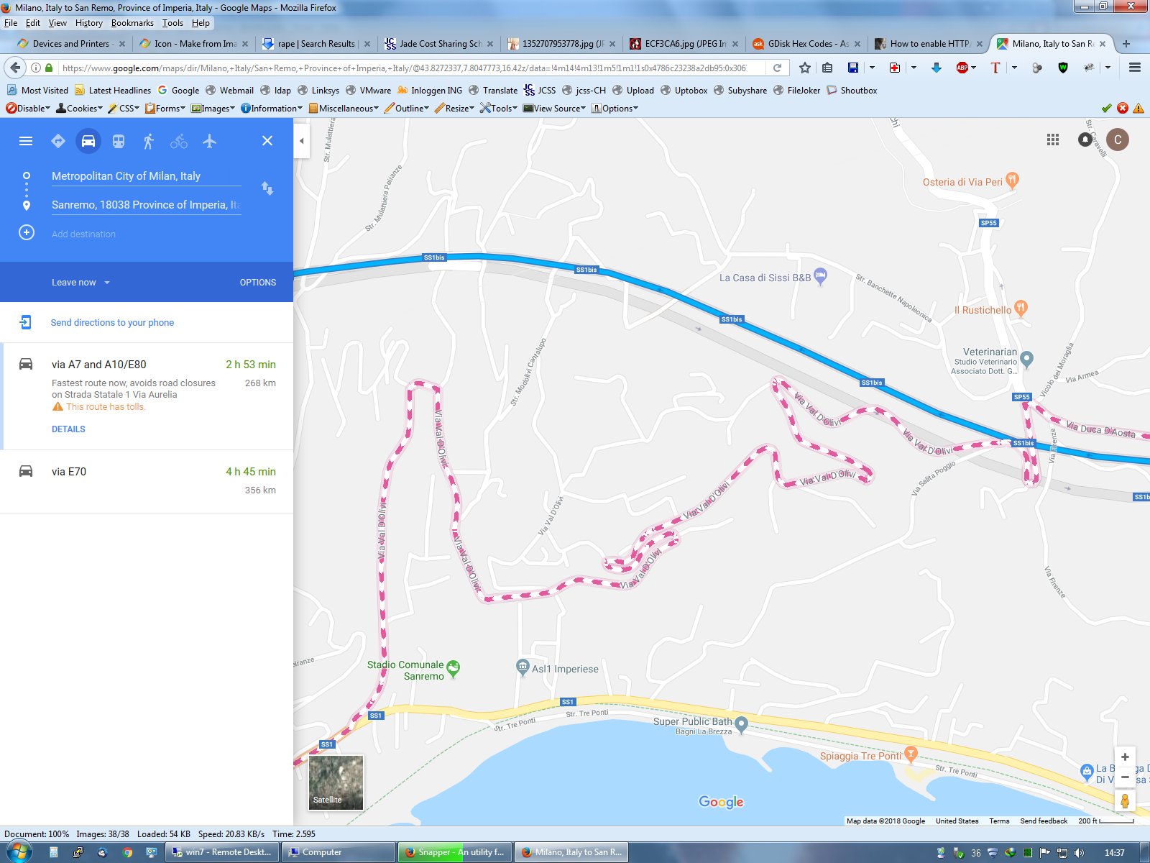Bookmark this page with the star
Image resolution: width=1150 pixels, height=863 pixels.
(x=805, y=68)
